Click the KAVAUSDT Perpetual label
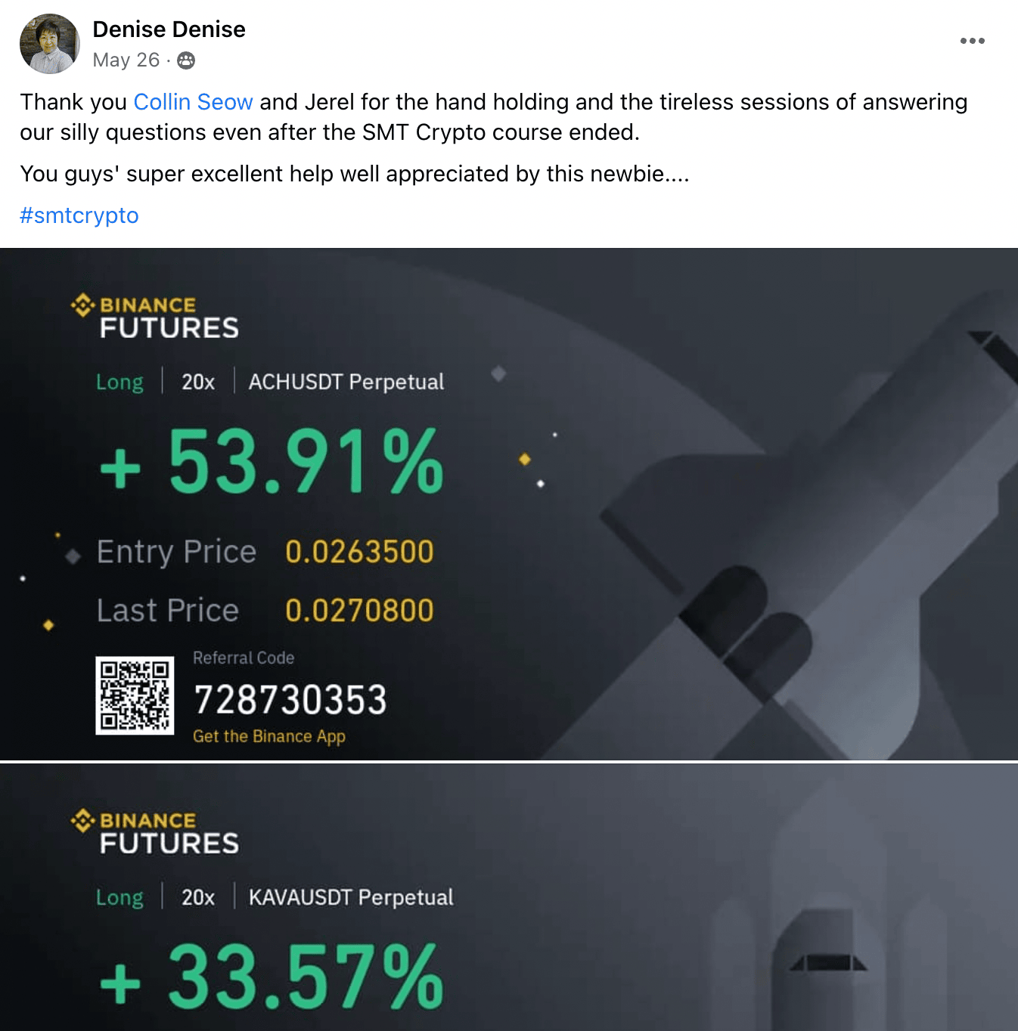The image size is (1018, 1031). (x=351, y=897)
